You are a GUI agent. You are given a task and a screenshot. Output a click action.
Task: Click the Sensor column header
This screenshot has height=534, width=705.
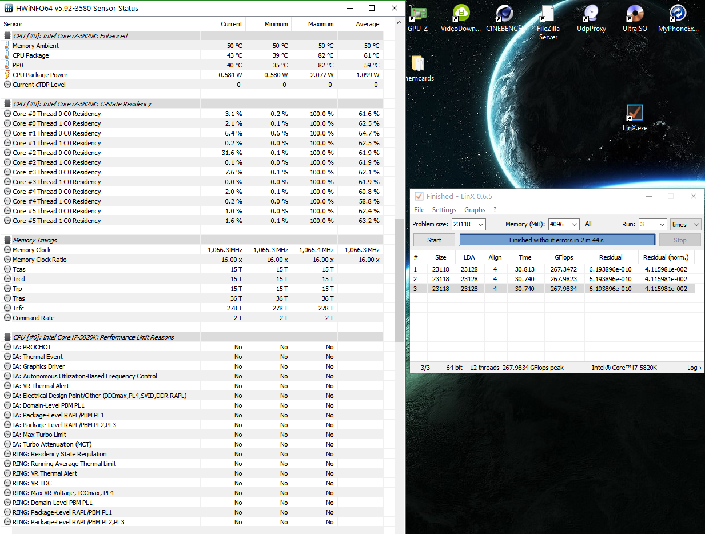(x=100, y=24)
